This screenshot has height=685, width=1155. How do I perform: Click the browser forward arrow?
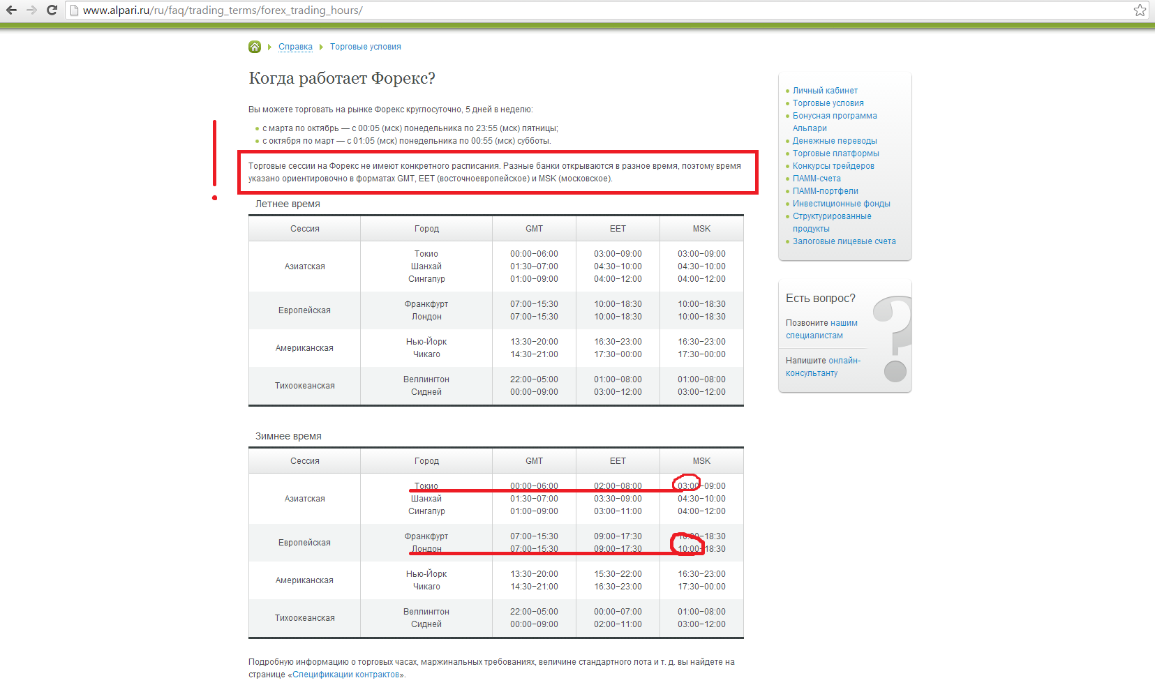click(31, 10)
